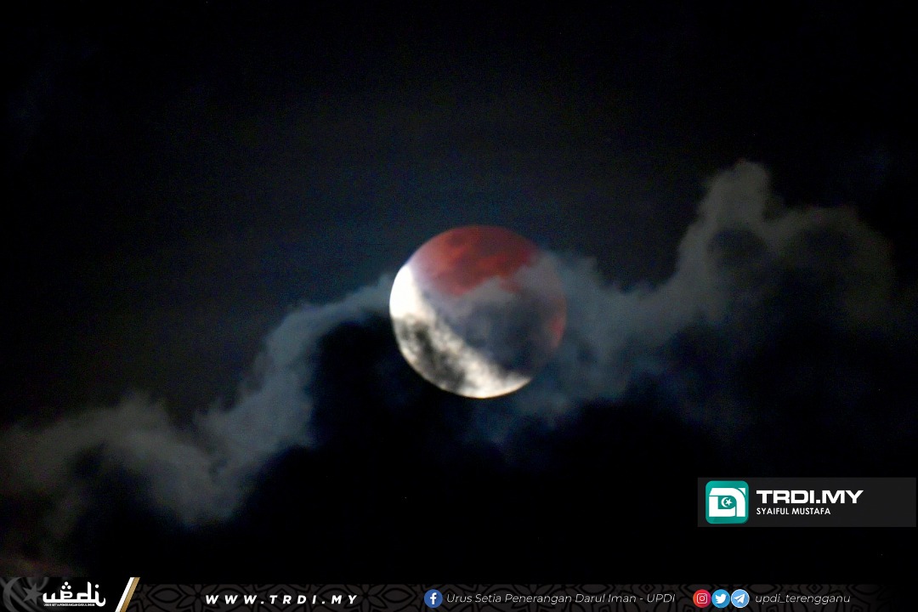Click the large TRDI.MY brand title
918x612 pixels.
pyautogui.click(x=809, y=496)
